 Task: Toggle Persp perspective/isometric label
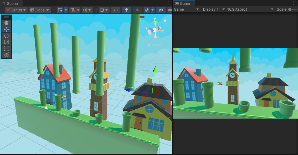[x=155, y=45]
